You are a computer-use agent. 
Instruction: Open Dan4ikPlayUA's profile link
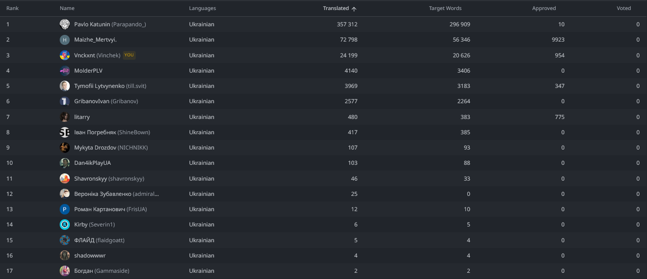coord(92,163)
